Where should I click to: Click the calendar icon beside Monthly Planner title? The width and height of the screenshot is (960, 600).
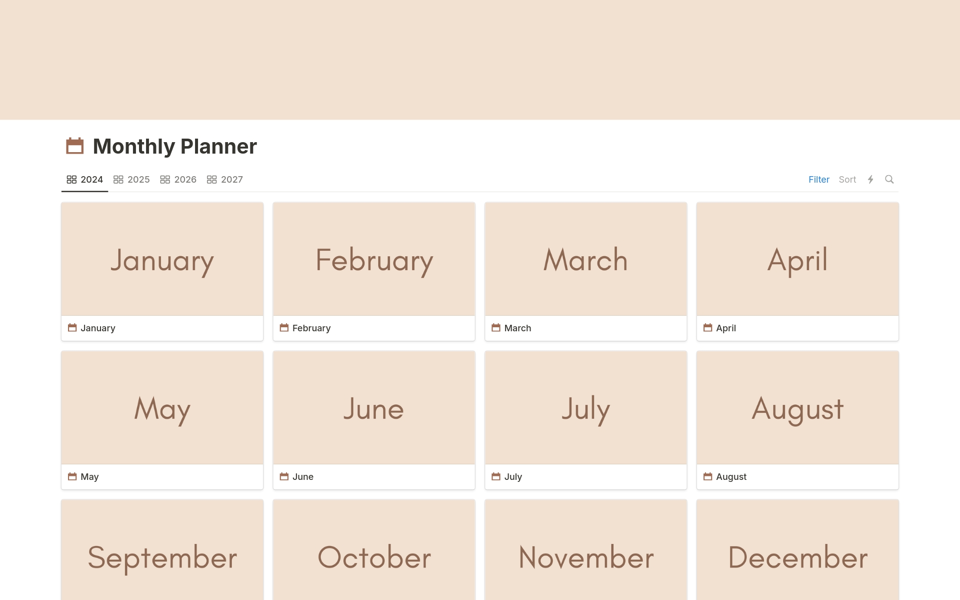point(74,146)
